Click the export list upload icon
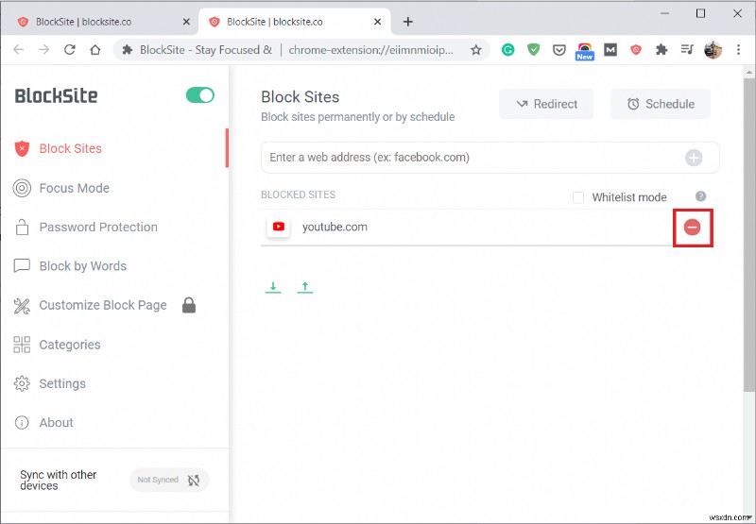The height and width of the screenshot is (524, 756). [x=304, y=288]
